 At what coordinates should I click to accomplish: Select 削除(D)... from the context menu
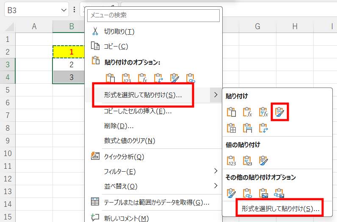click(153, 126)
